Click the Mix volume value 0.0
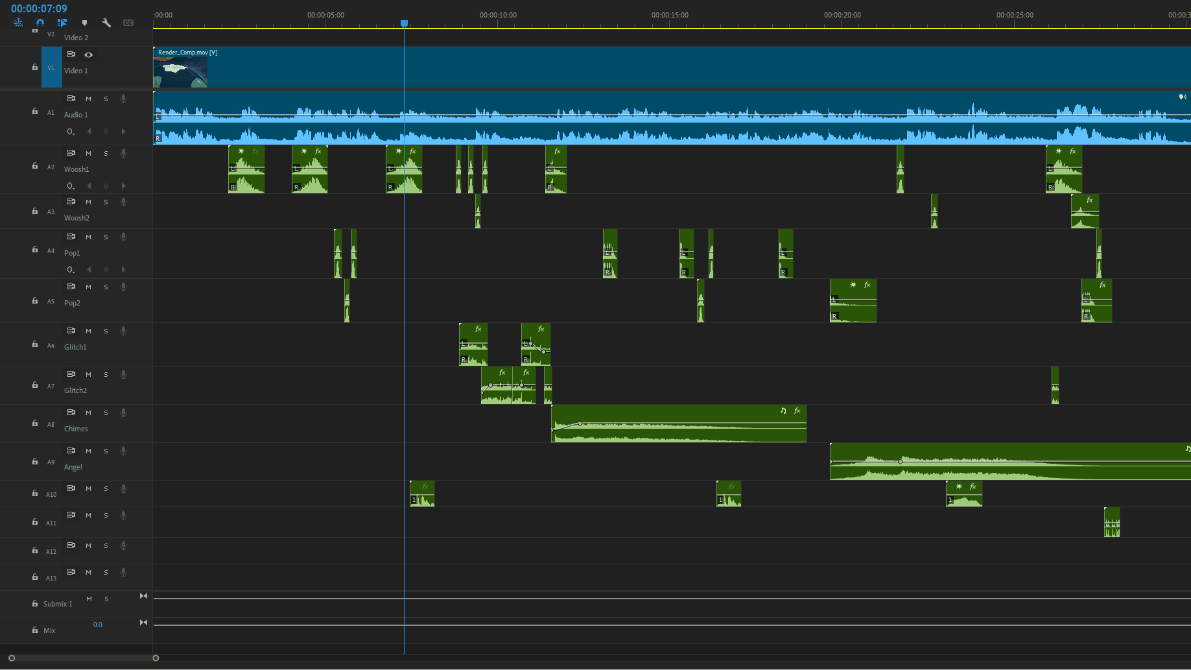Viewport: 1191px width, 670px height. pos(98,625)
